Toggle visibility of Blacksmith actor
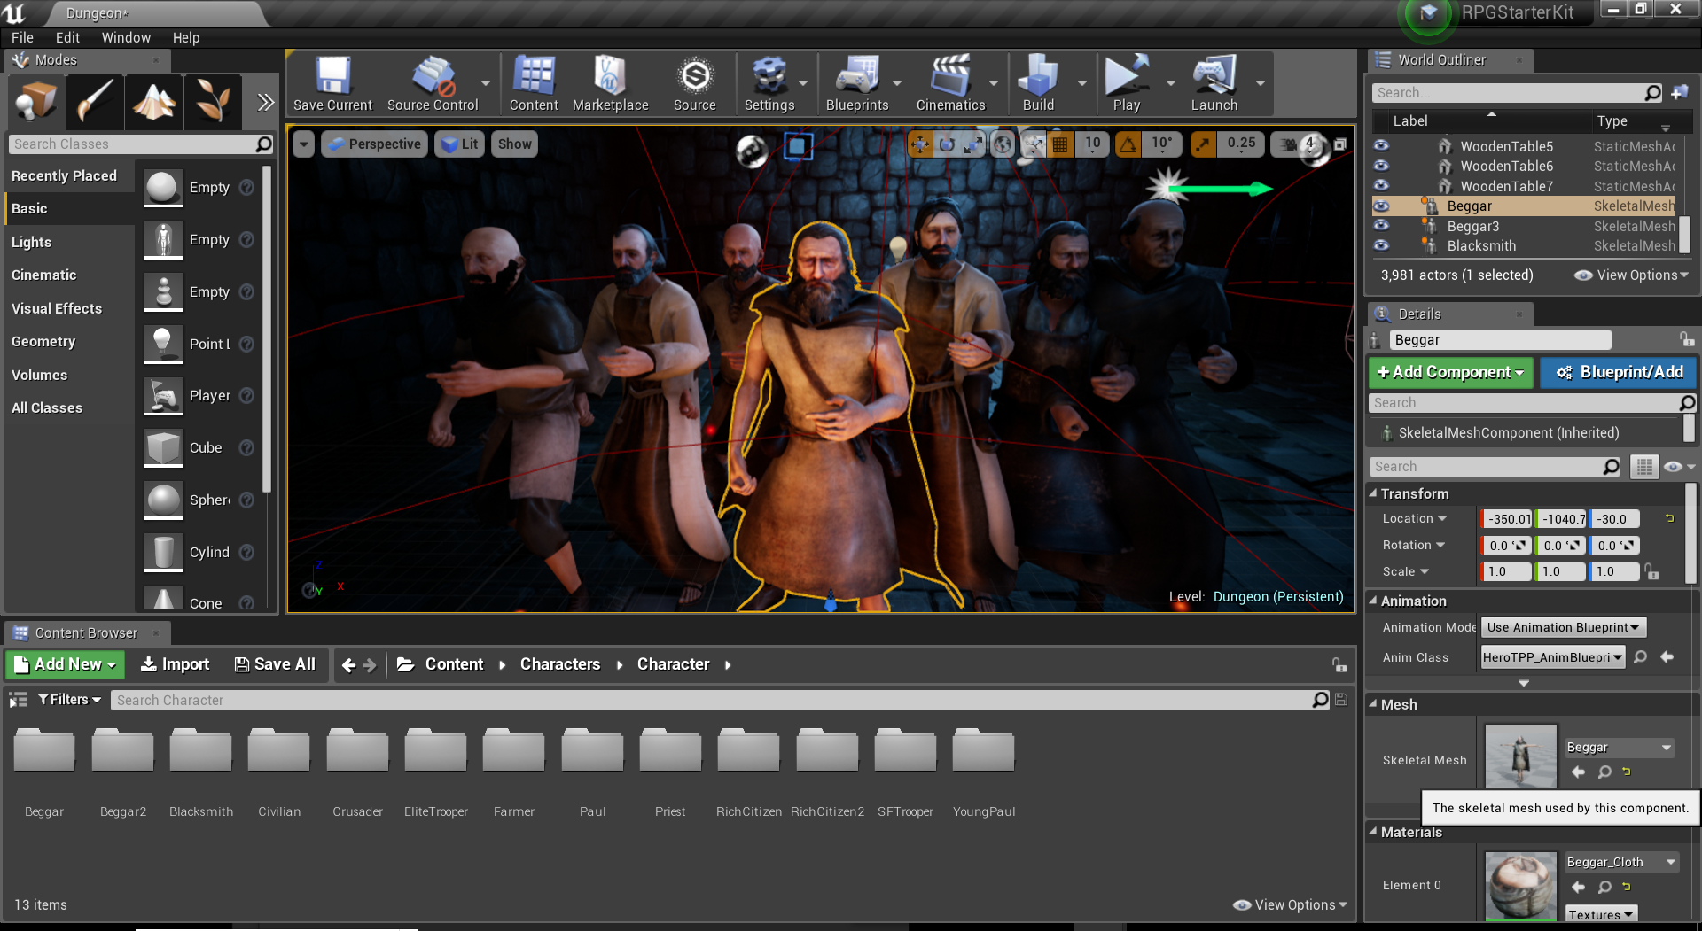 pos(1381,246)
